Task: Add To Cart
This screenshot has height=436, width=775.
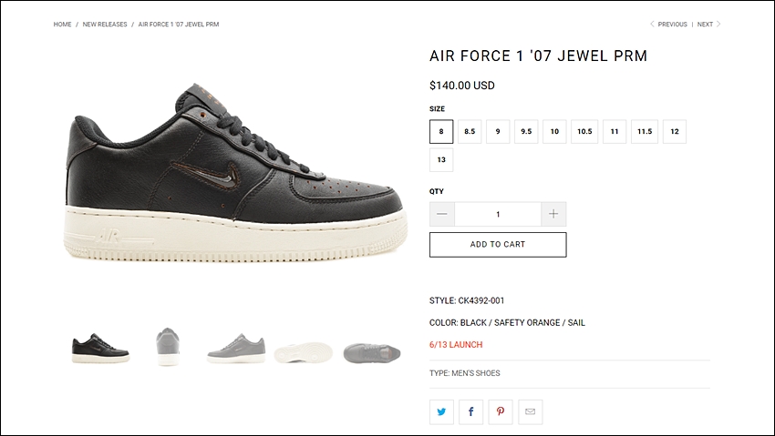Action: click(498, 245)
